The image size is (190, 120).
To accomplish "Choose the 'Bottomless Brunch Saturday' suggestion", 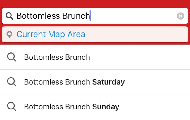I will click(95, 82).
